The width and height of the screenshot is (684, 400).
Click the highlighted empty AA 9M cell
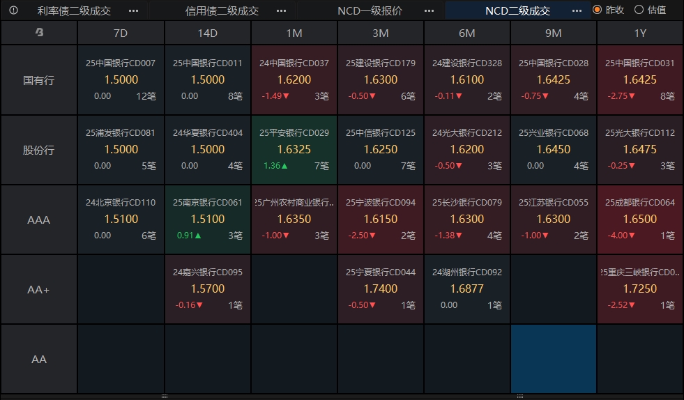553,359
